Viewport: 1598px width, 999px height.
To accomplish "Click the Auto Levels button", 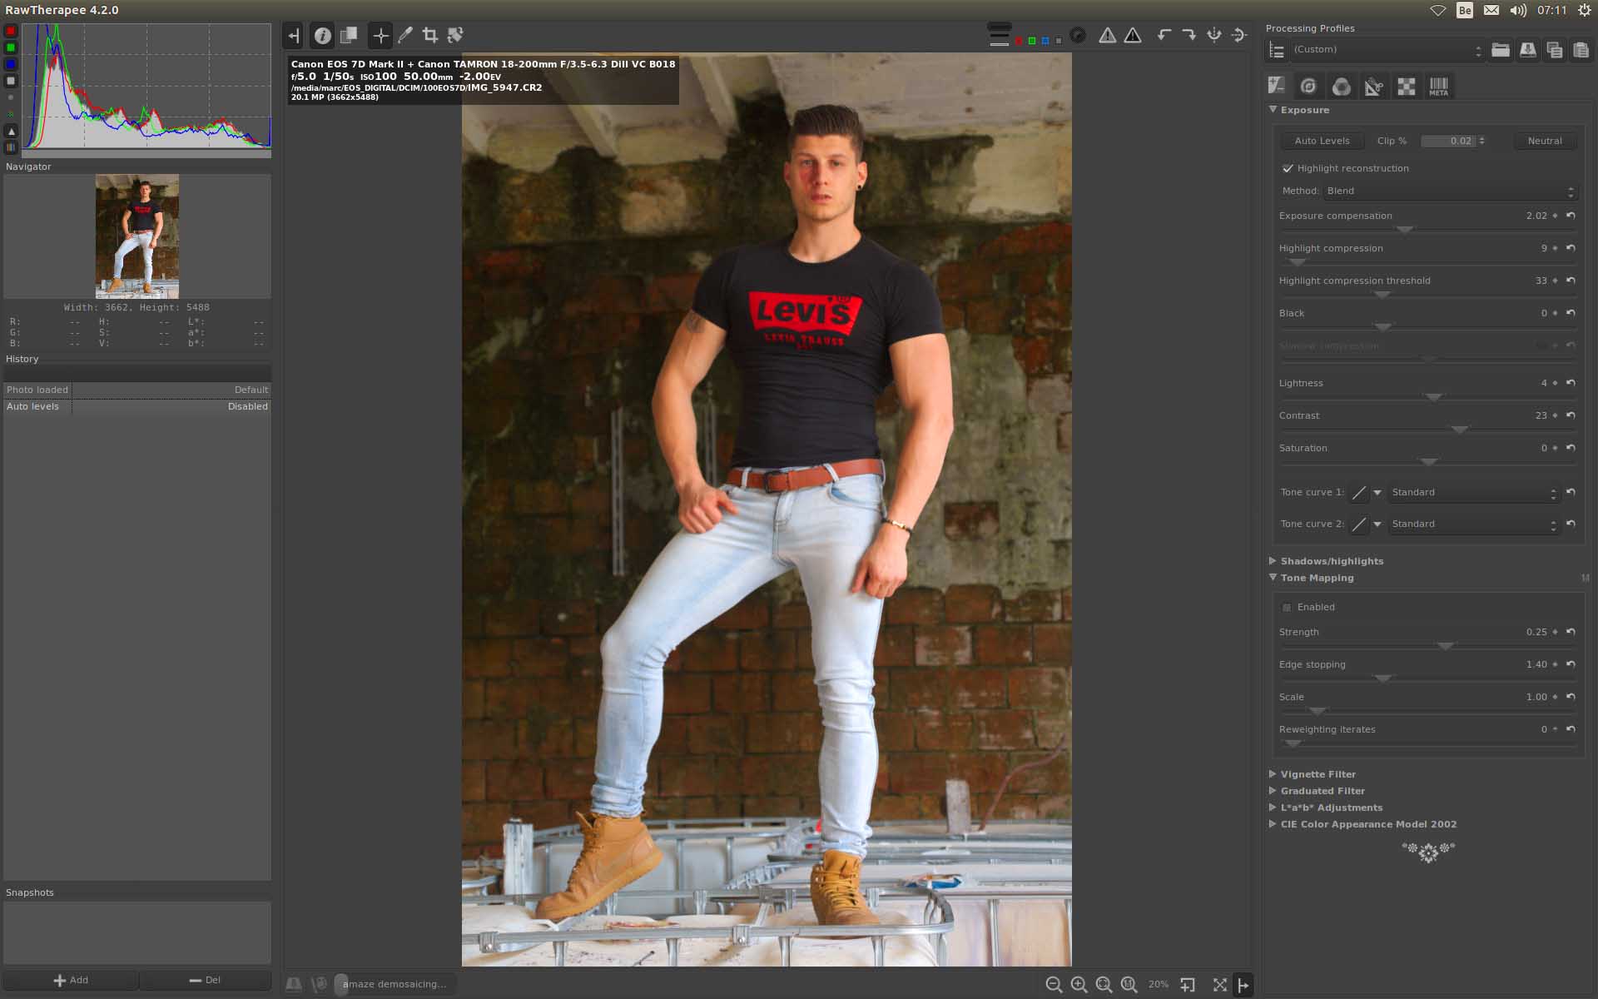I will tap(1322, 141).
